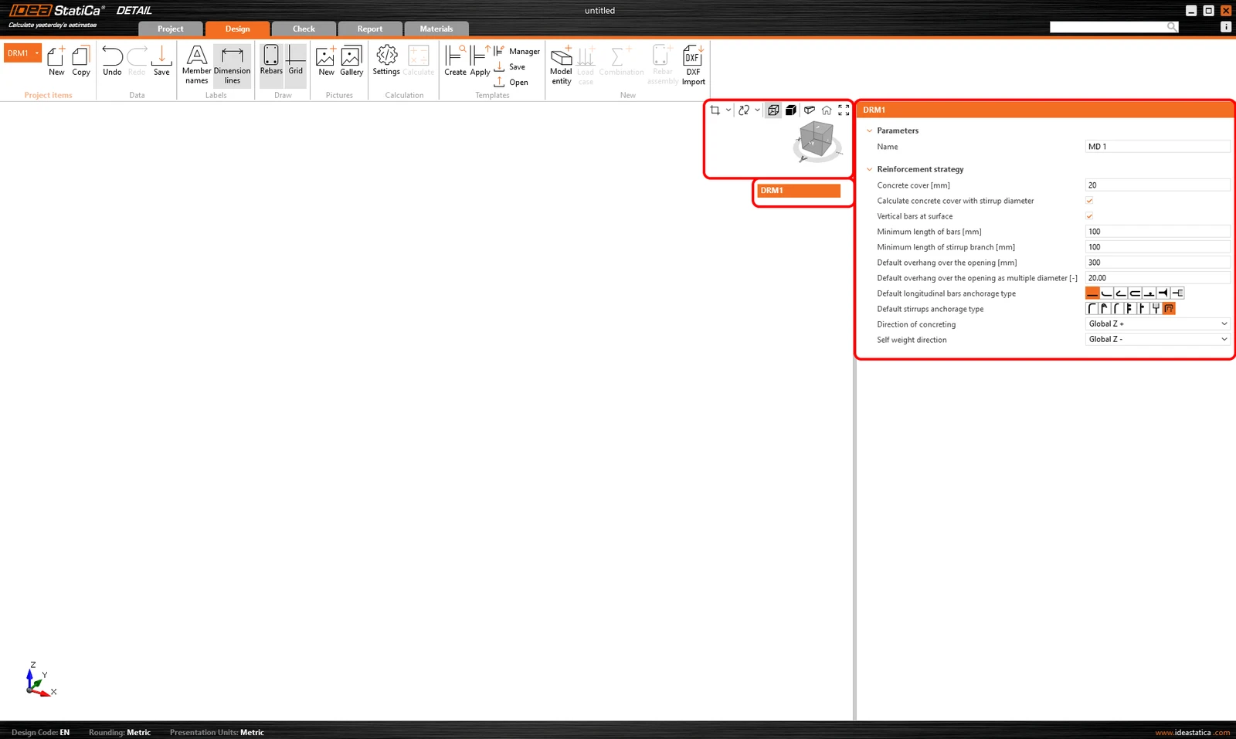This screenshot has width=1236, height=739.
Task: Click Presentation Units: Metric in status bar
Action: pos(217,733)
